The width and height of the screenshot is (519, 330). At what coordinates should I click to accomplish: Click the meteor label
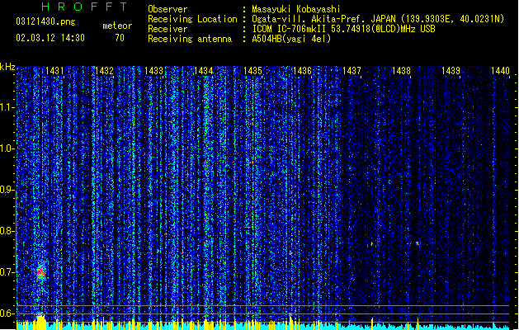tap(117, 26)
